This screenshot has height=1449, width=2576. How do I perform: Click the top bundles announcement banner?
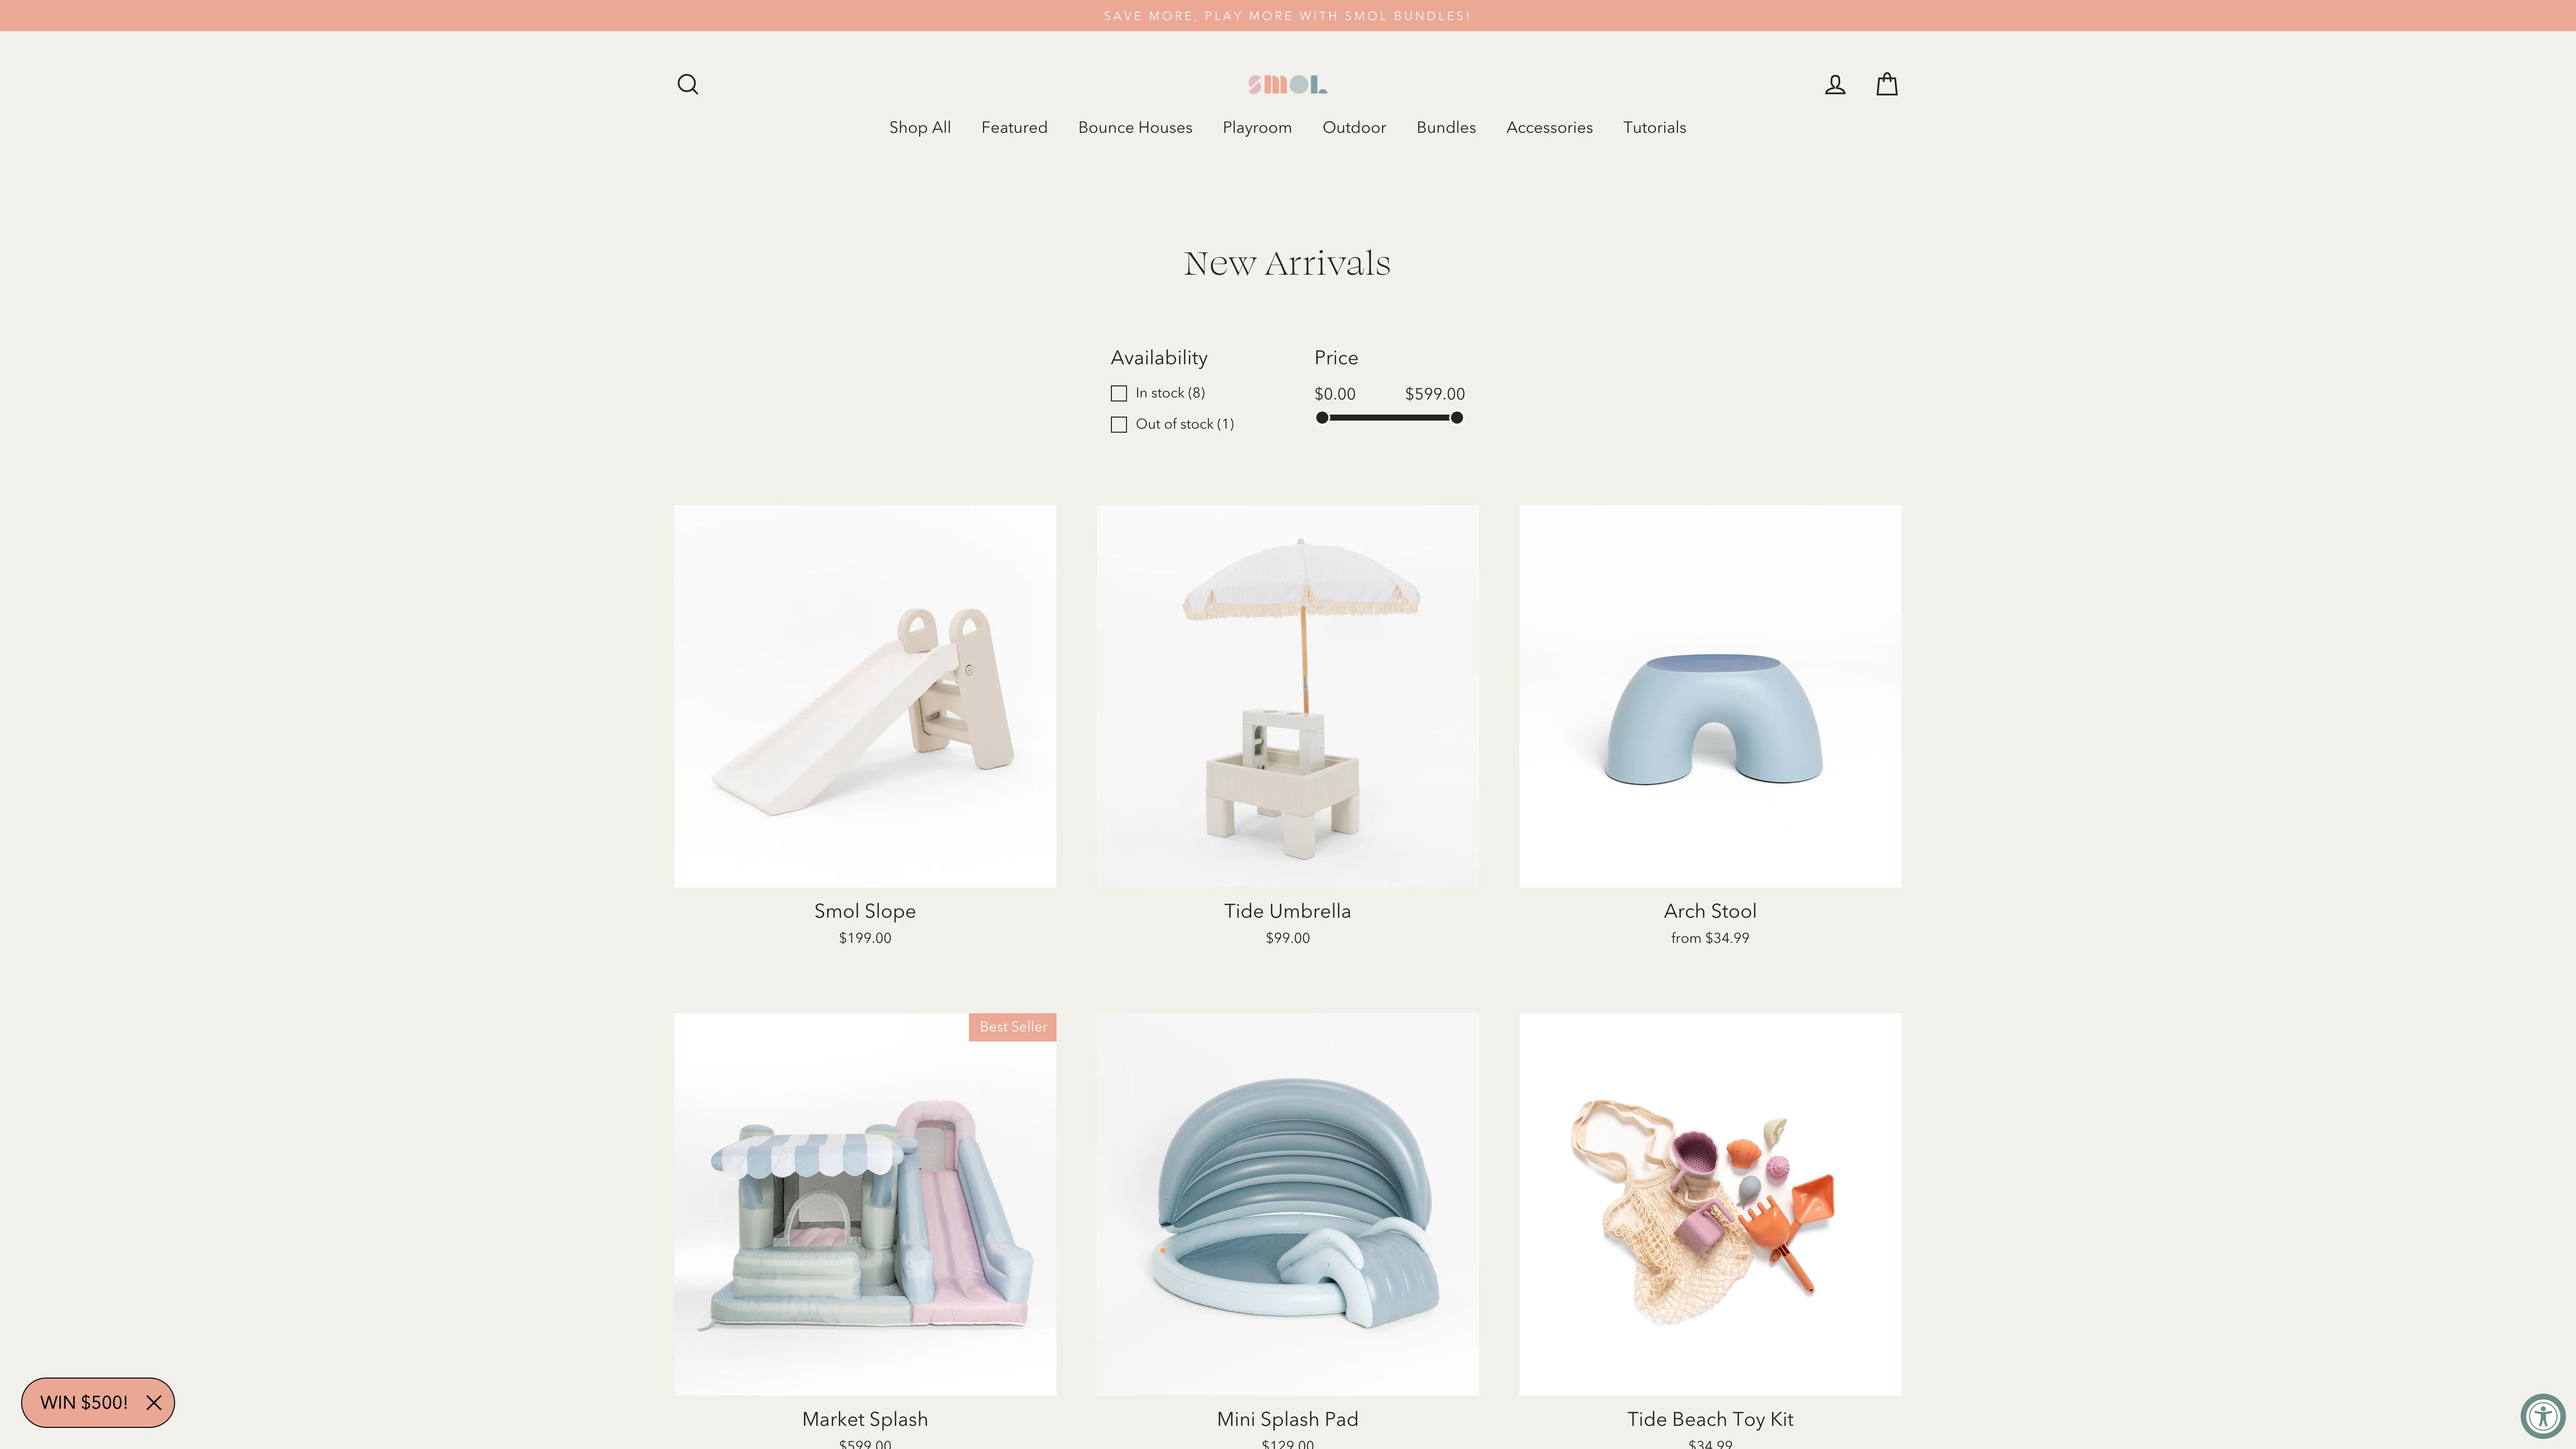coord(1287,16)
